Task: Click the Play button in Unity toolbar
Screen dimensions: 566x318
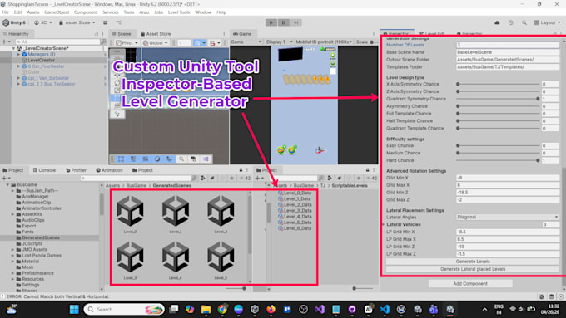Action: pyautogui.click(x=271, y=22)
